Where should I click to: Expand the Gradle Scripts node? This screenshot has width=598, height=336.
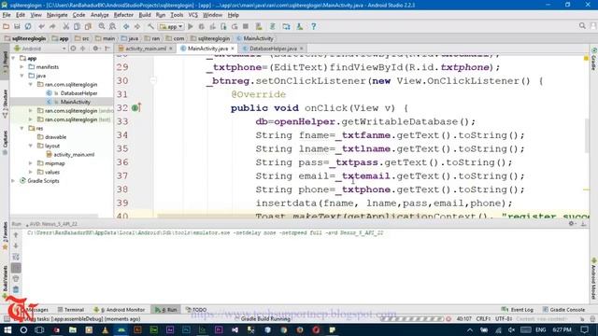pos(13,181)
